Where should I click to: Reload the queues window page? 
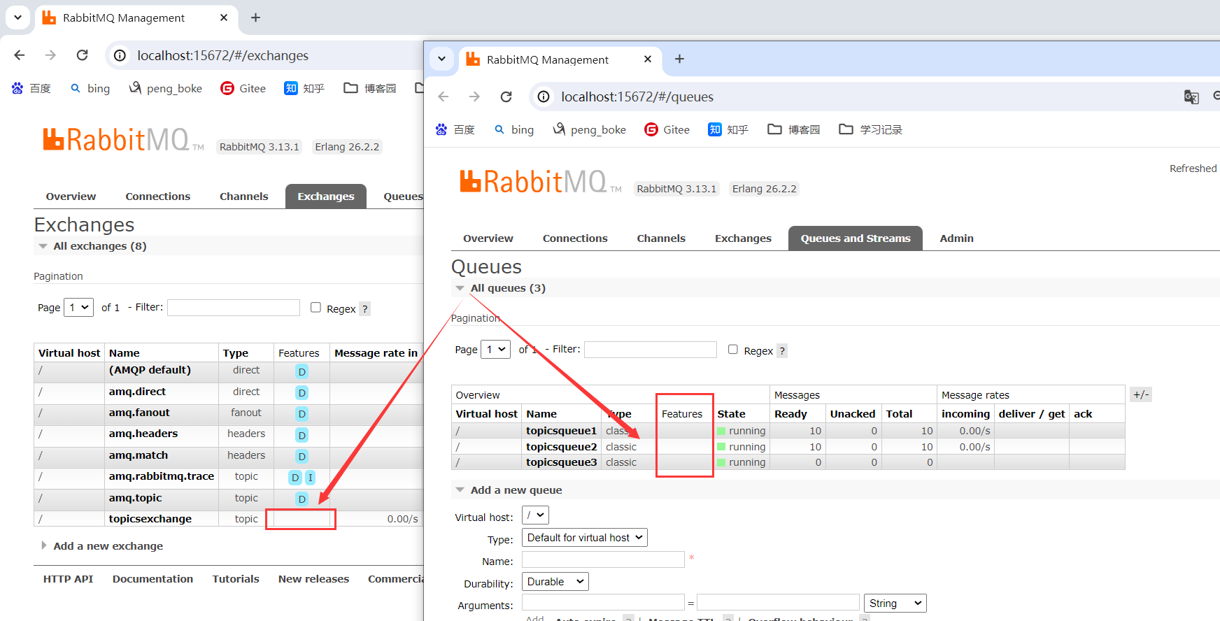(x=506, y=97)
